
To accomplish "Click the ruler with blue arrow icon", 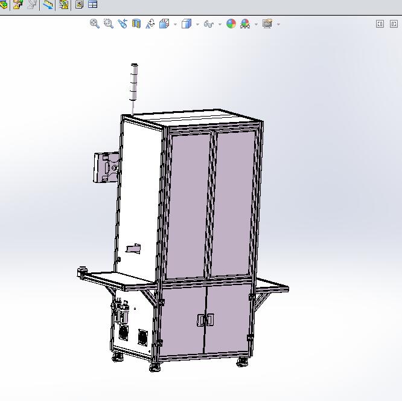I will [x=48, y=4].
